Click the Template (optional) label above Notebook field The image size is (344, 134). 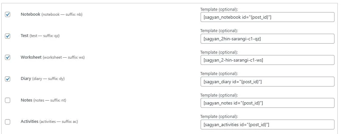pos(219,9)
